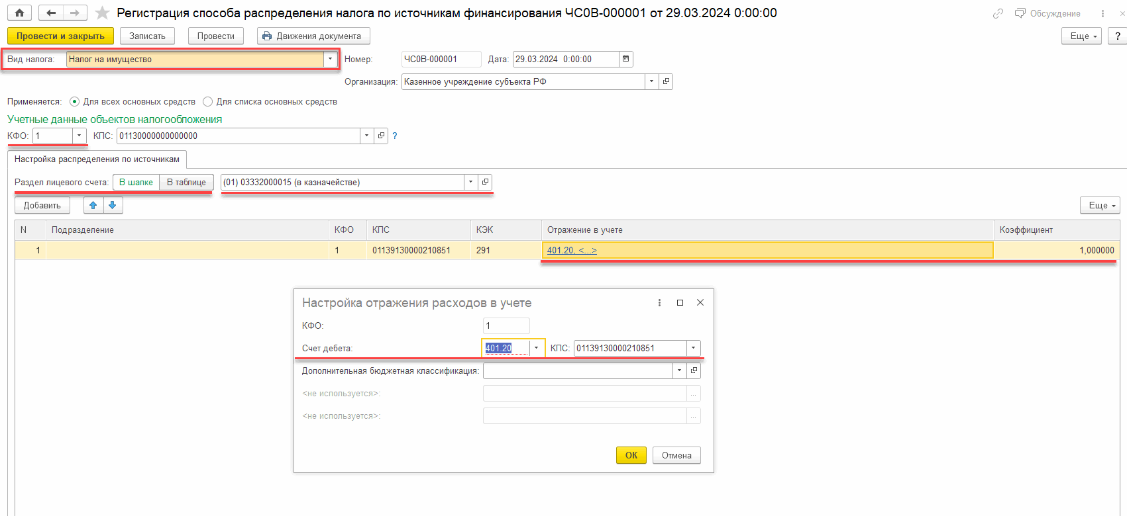This screenshot has width=1127, height=516.
Task: Go to the home page icon
Action: pos(19,13)
